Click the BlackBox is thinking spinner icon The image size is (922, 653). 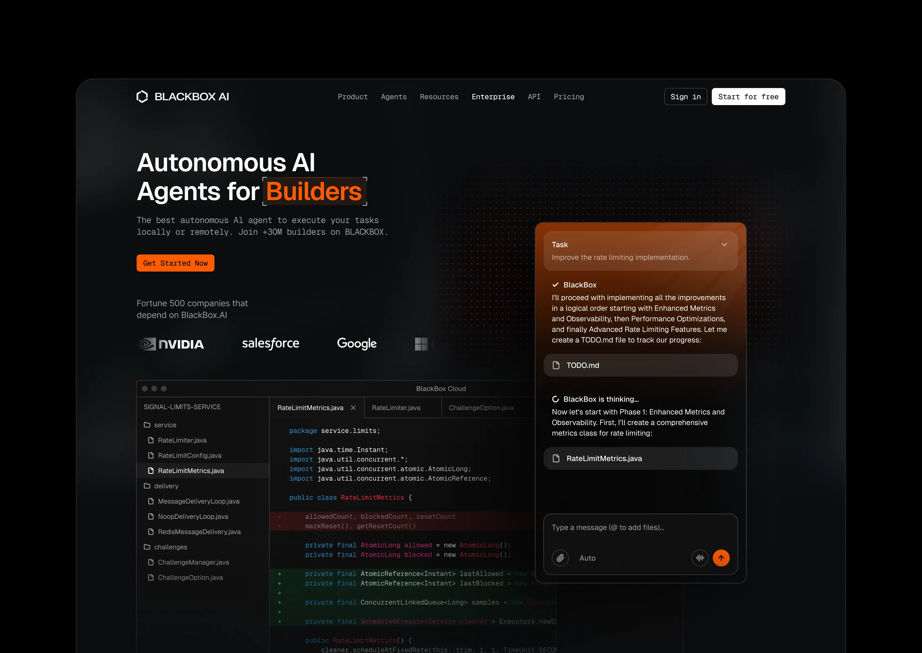[555, 399]
